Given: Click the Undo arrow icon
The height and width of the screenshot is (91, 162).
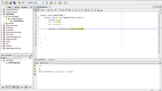Looking at the screenshot, I should tap(19, 3).
